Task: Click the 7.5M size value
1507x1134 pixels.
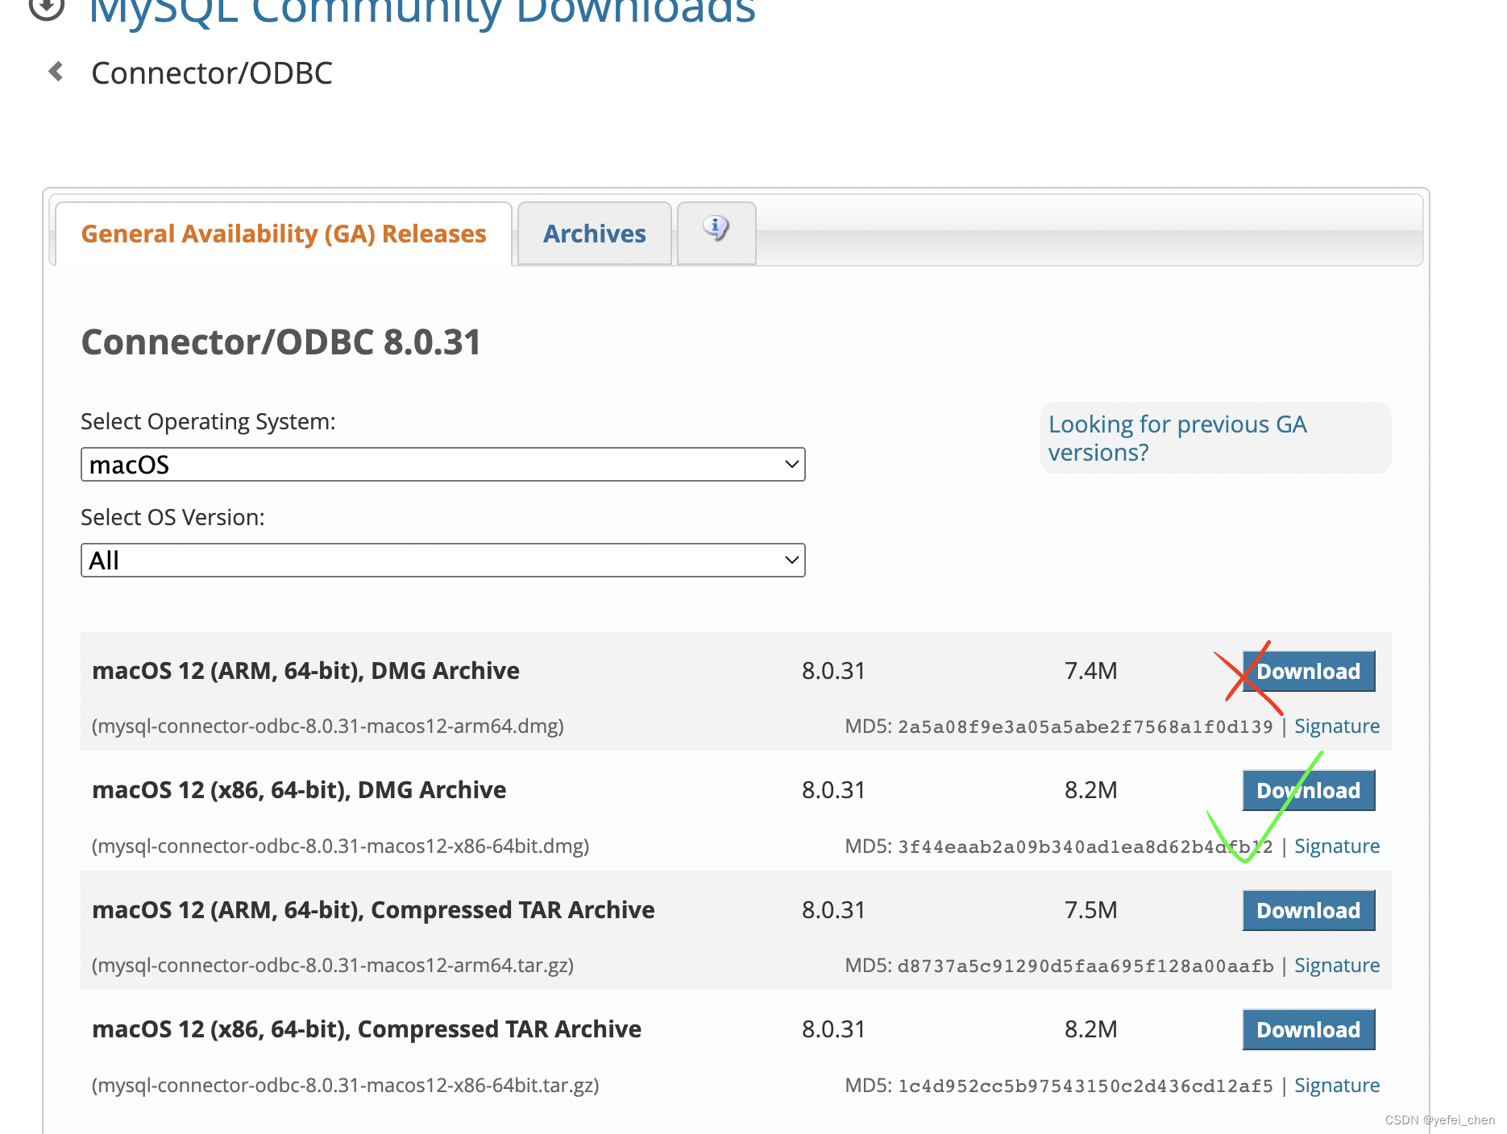Action: pyautogui.click(x=1091, y=910)
